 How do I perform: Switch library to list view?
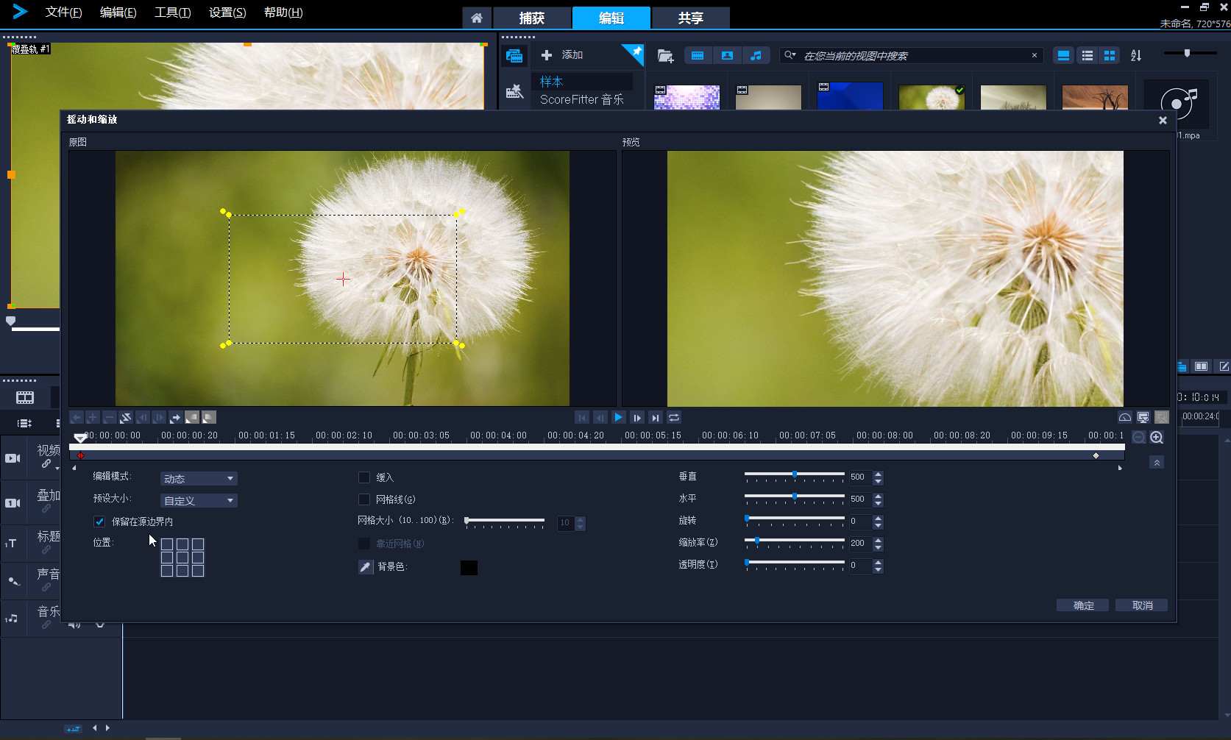(x=1088, y=56)
